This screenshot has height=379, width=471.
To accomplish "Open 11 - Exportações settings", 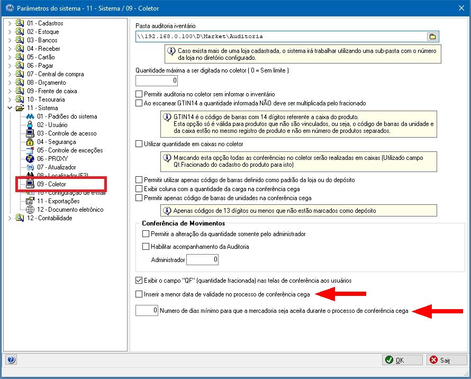I will point(58,201).
